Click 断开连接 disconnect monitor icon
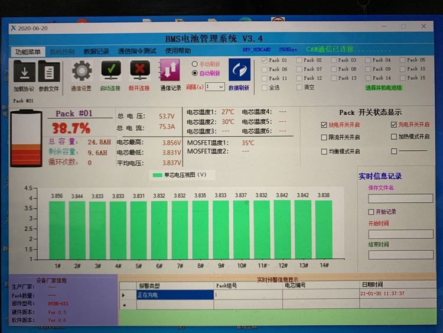The width and height of the screenshot is (443, 333). pos(140,71)
